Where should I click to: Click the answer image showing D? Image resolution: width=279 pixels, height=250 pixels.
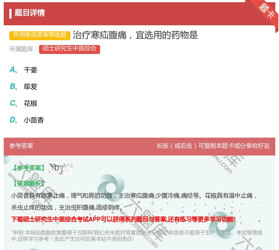pyautogui.click(x=61, y=169)
